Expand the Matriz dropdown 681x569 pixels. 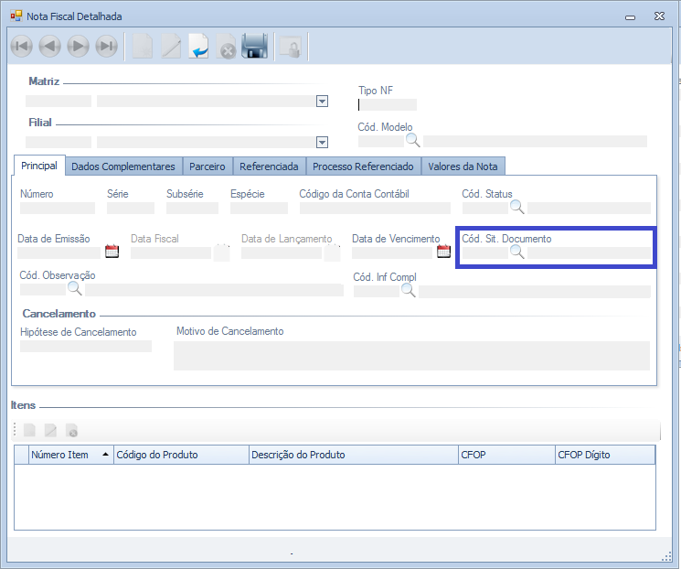[x=322, y=102]
